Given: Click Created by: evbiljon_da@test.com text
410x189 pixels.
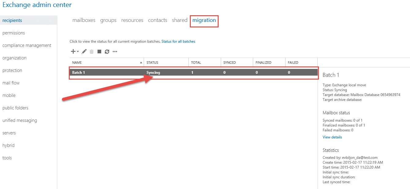Looking at the screenshot, I should pyautogui.click(x=350, y=158).
